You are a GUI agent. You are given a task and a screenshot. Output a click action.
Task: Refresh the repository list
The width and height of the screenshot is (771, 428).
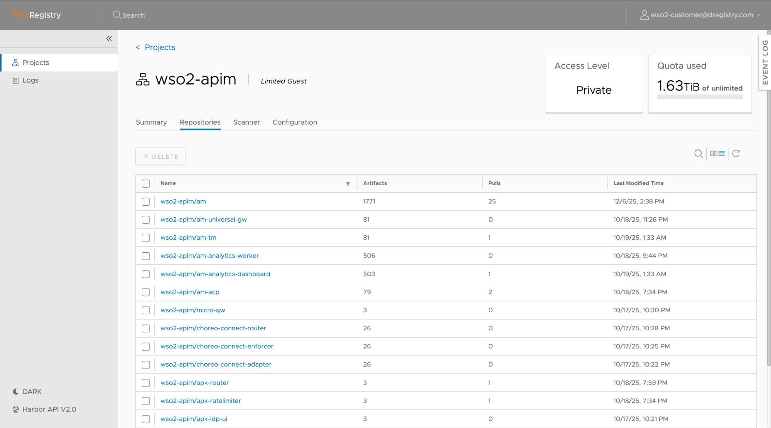(x=736, y=153)
